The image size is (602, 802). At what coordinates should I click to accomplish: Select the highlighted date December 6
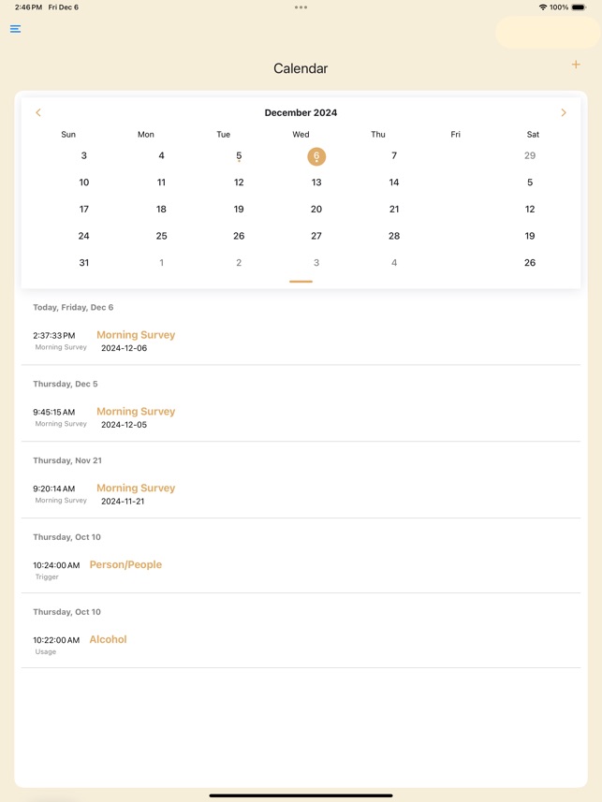(x=316, y=156)
